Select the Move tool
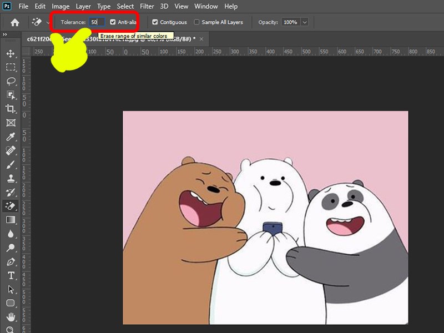 tap(11, 53)
